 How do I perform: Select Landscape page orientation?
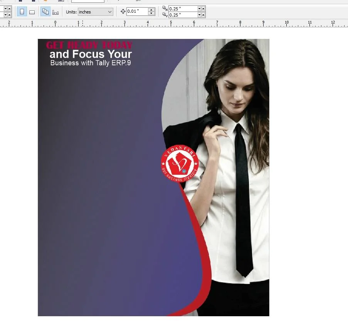[x=32, y=12]
